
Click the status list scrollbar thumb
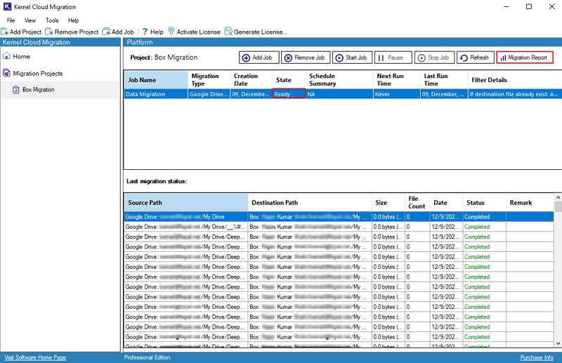click(558, 206)
